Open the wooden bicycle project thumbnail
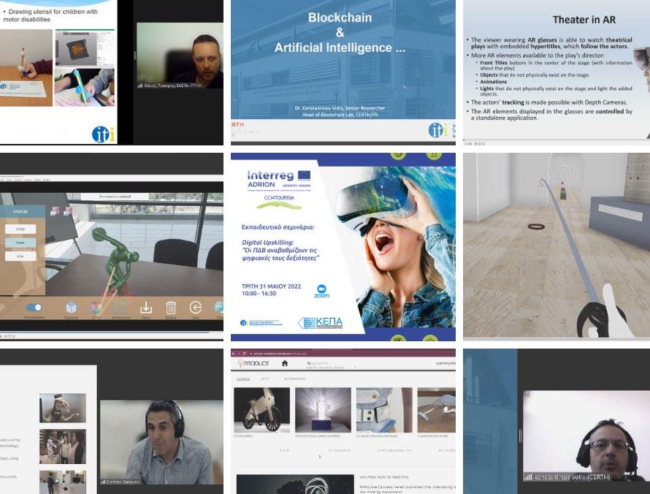Image resolution: width=650 pixels, height=494 pixels. pos(261,410)
